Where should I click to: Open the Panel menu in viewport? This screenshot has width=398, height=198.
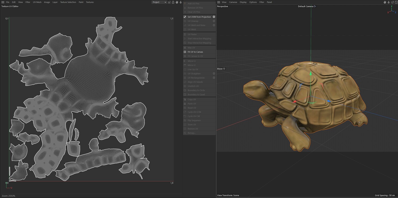269,2
